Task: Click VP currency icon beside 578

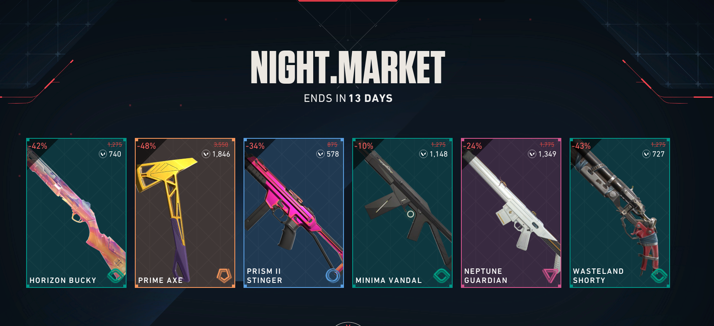Action: (x=320, y=154)
